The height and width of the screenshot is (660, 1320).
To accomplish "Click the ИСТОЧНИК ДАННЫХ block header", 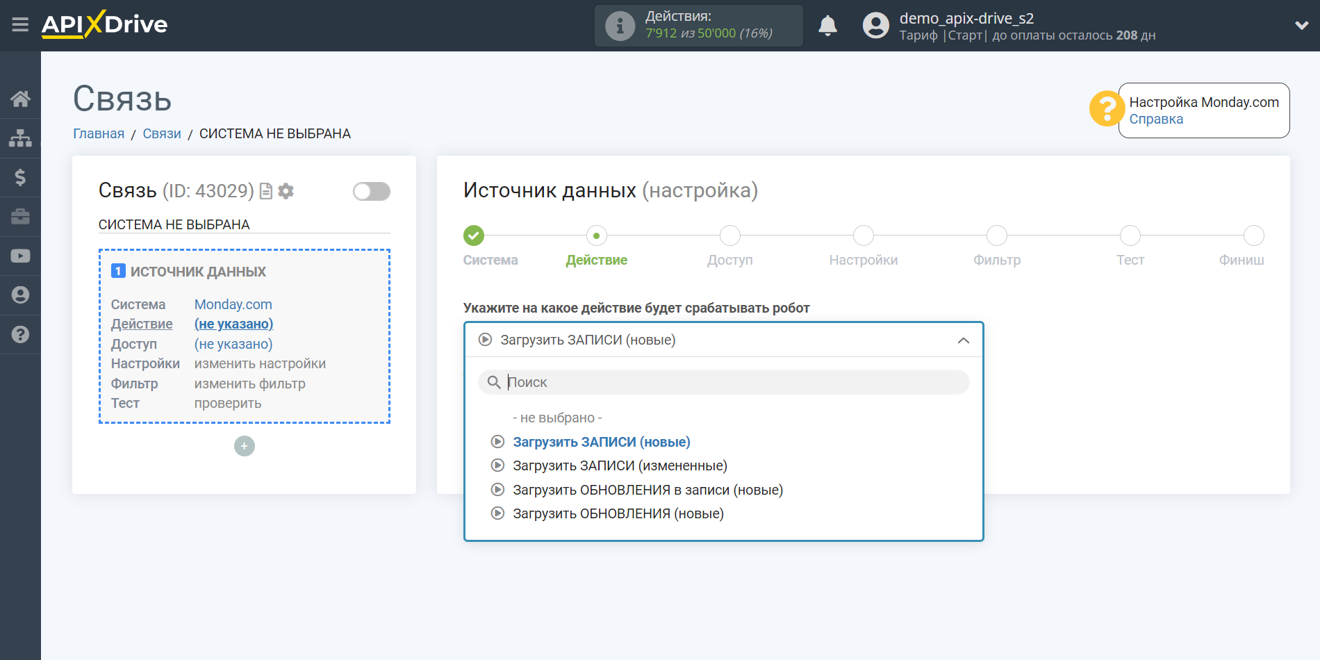I will click(x=198, y=272).
